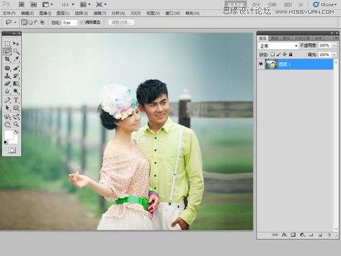This screenshot has height=256, width=341.
Task: Open the 视图(V) menu
Action: coord(153,13)
